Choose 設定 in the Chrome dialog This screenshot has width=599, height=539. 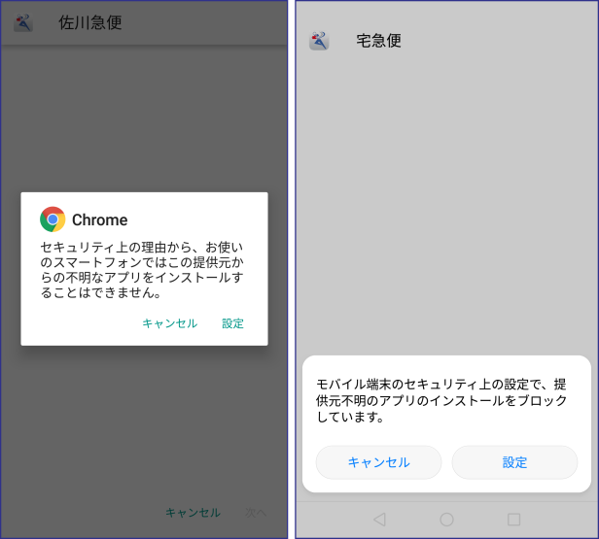pyautogui.click(x=232, y=323)
